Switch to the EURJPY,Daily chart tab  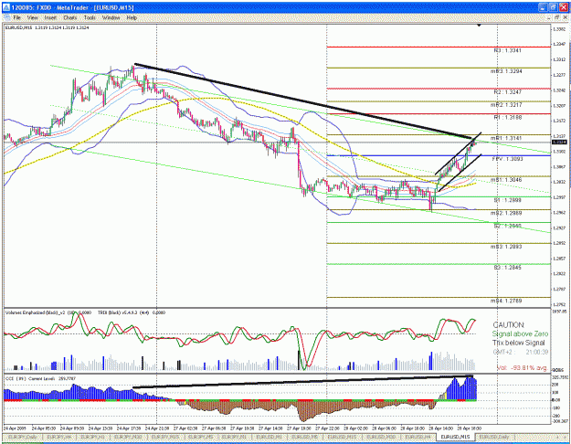pyautogui.click(x=22, y=437)
